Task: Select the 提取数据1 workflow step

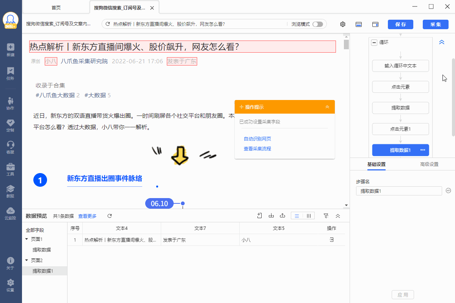Action: pos(400,150)
